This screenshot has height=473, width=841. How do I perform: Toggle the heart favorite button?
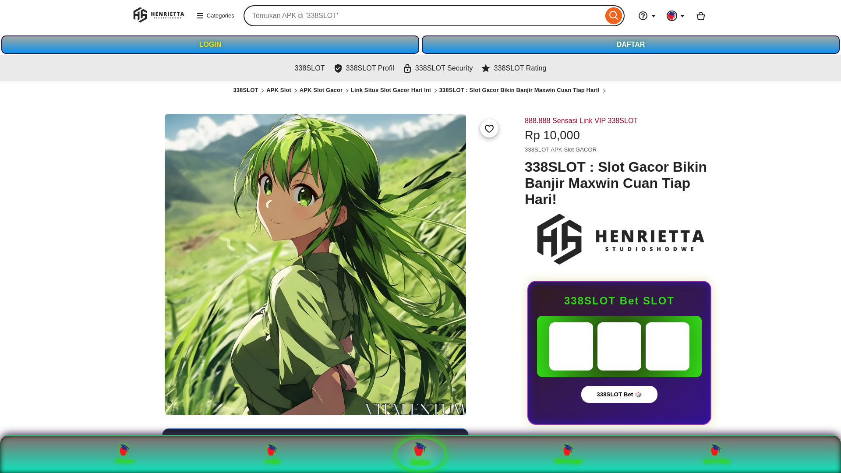coord(489,128)
